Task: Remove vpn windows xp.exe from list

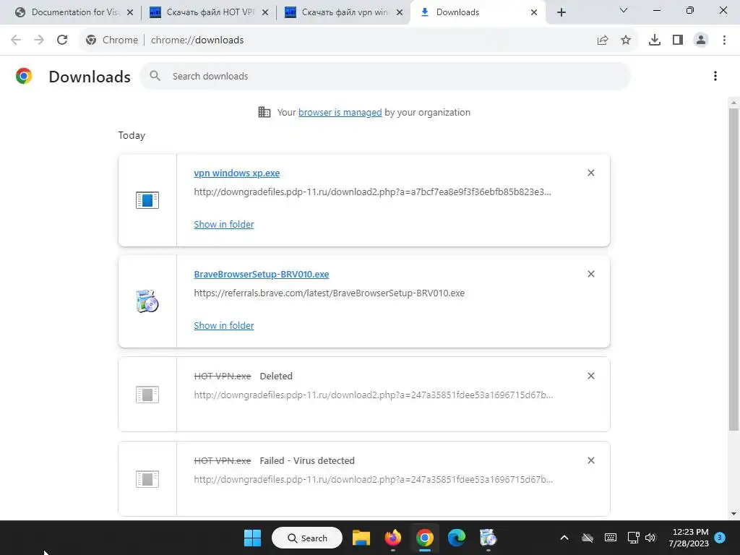Action: (591, 173)
